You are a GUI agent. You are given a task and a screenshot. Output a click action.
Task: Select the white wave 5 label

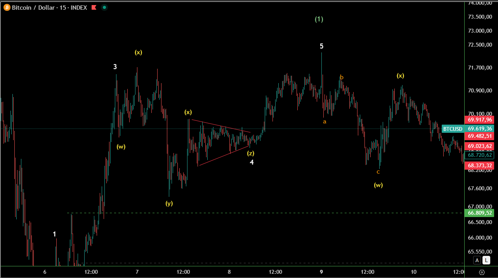(x=321, y=46)
